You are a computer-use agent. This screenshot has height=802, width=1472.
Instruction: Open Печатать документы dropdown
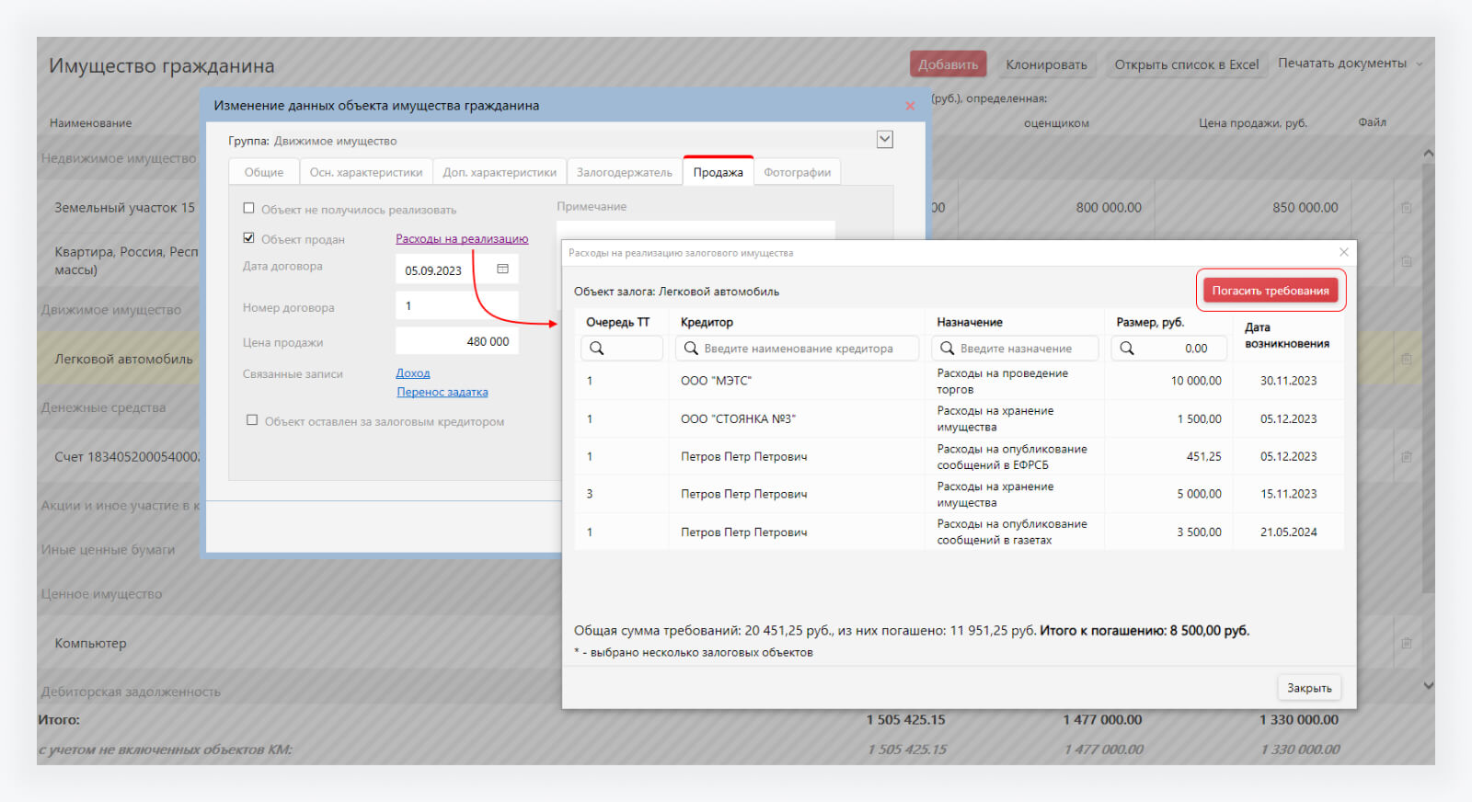tap(1350, 63)
